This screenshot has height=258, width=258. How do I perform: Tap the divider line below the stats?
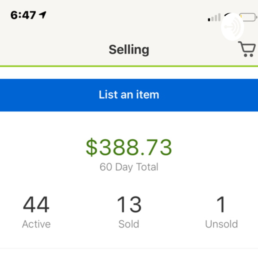[x=129, y=249]
